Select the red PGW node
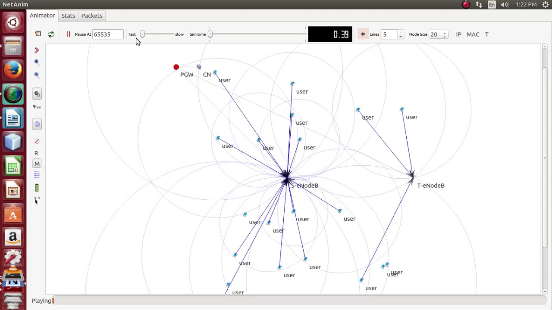552x310 pixels. coord(176,67)
